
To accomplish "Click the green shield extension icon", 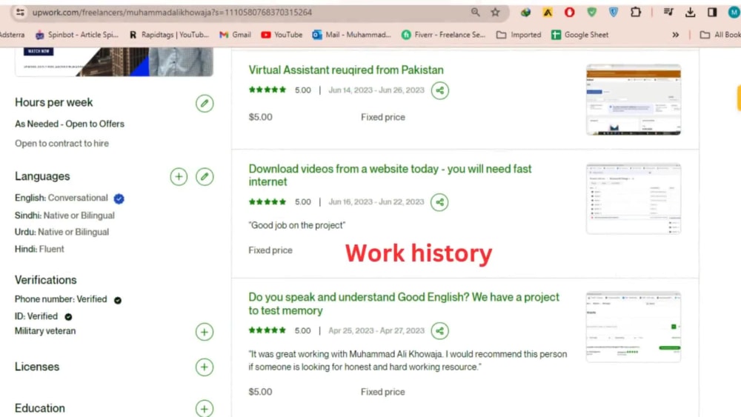I will 591,13.
